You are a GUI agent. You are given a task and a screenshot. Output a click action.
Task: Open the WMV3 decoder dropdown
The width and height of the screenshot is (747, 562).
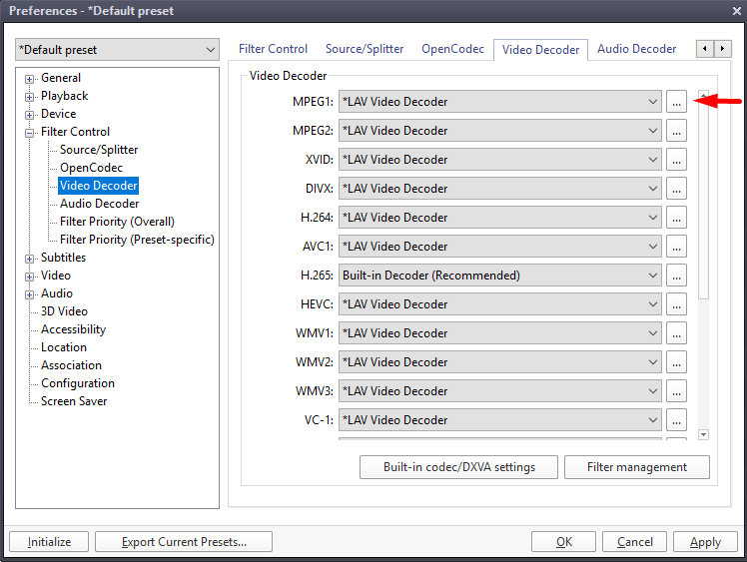click(499, 391)
